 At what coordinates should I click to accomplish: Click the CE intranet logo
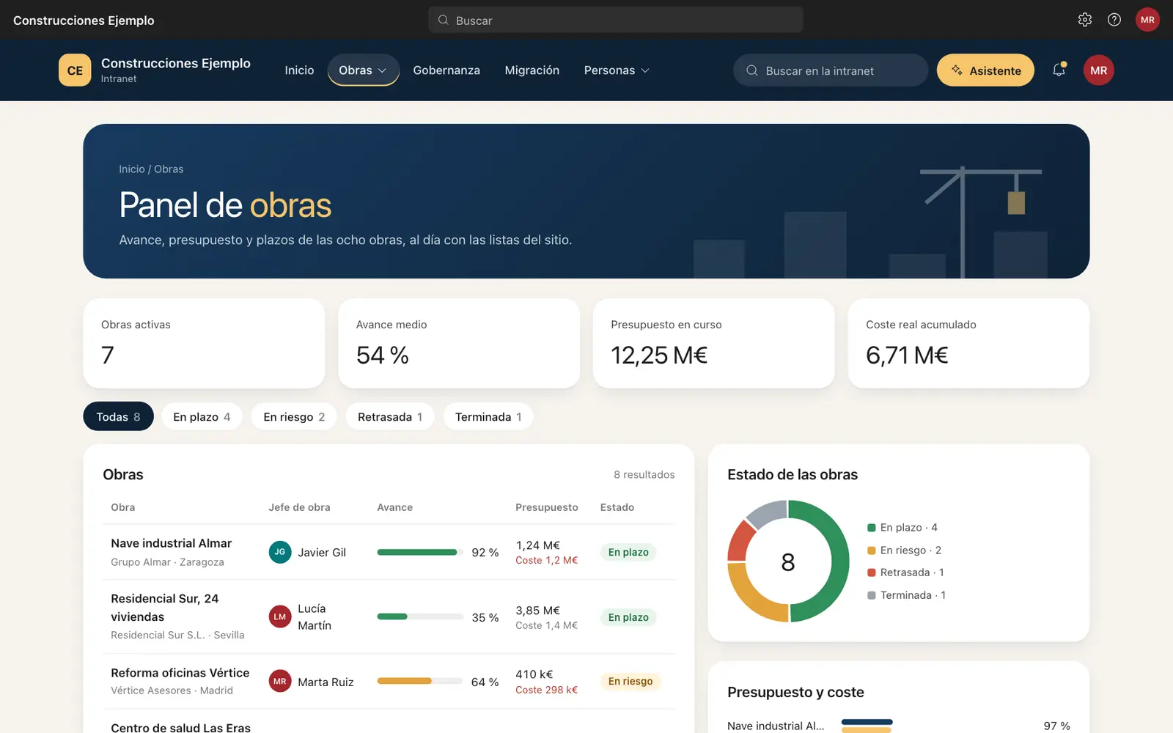(75, 70)
